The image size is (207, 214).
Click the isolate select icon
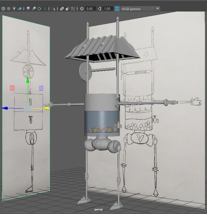click(x=53, y=9)
